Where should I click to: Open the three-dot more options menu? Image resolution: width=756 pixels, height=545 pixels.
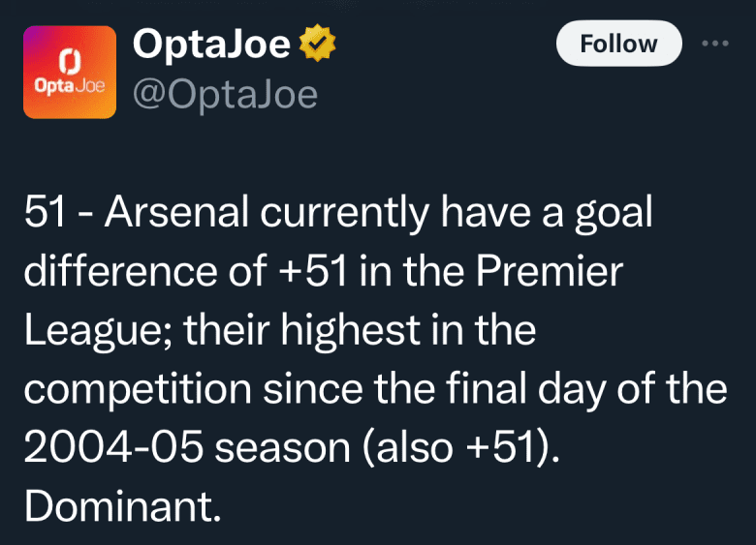pos(715,44)
